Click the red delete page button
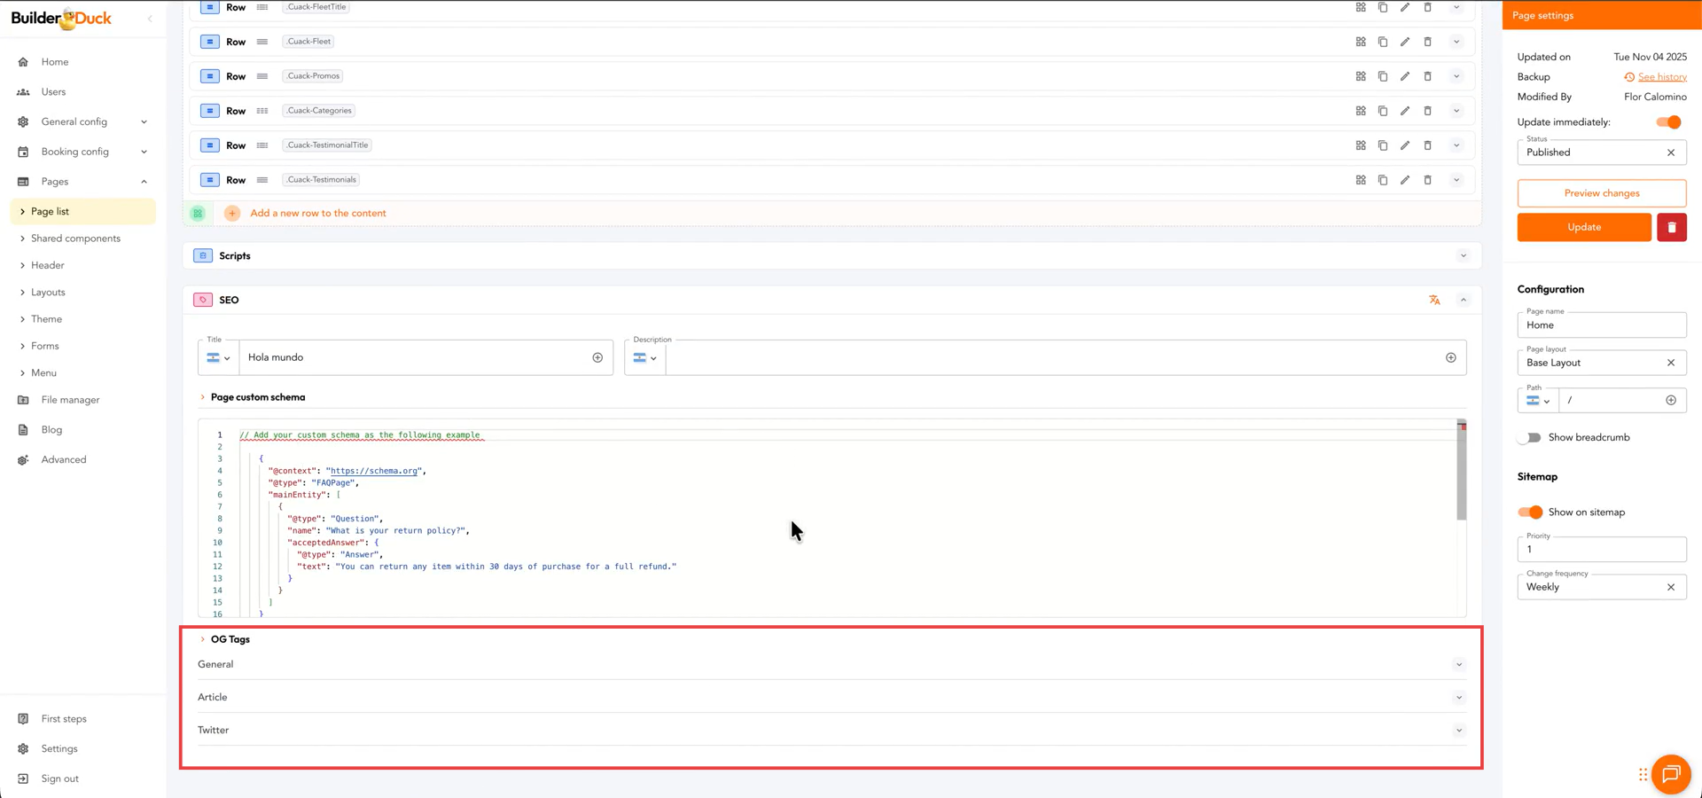This screenshot has height=798, width=1702. click(1671, 227)
